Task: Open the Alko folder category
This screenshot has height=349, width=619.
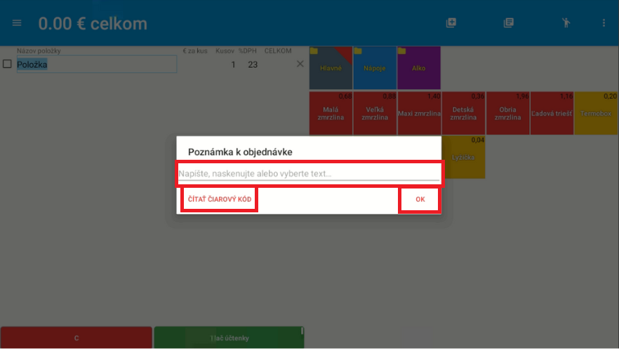Action: pos(419,68)
